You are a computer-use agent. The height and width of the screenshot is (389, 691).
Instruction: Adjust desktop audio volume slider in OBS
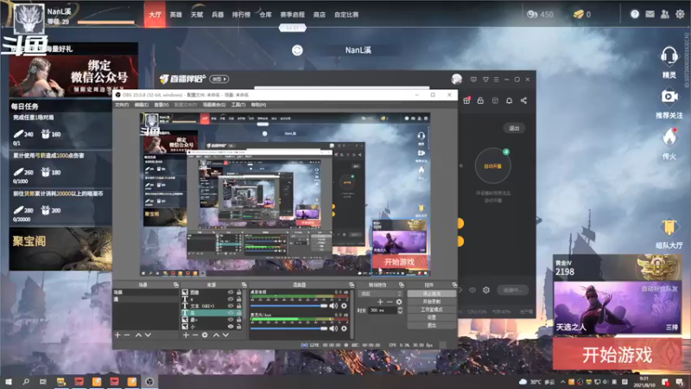click(x=288, y=306)
